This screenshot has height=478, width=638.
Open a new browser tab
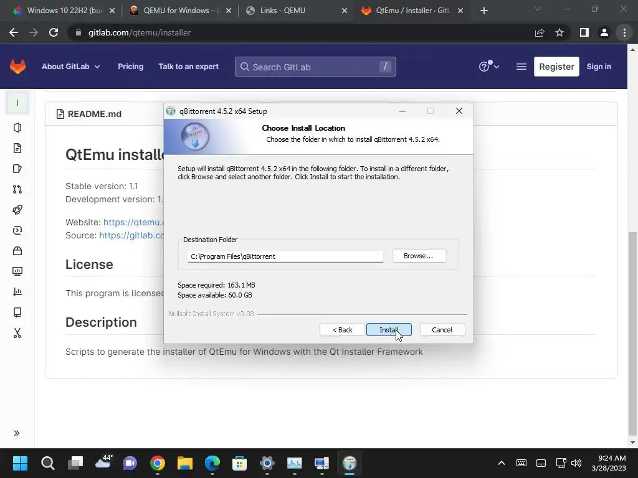click(483, 11)
